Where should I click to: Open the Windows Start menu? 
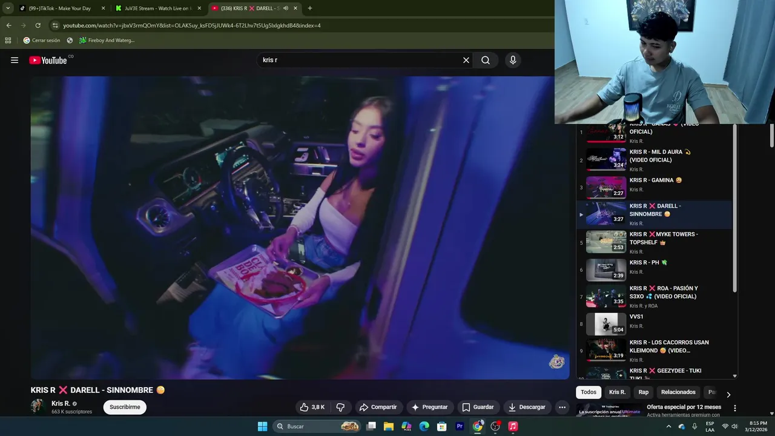[x=262, y=426]
